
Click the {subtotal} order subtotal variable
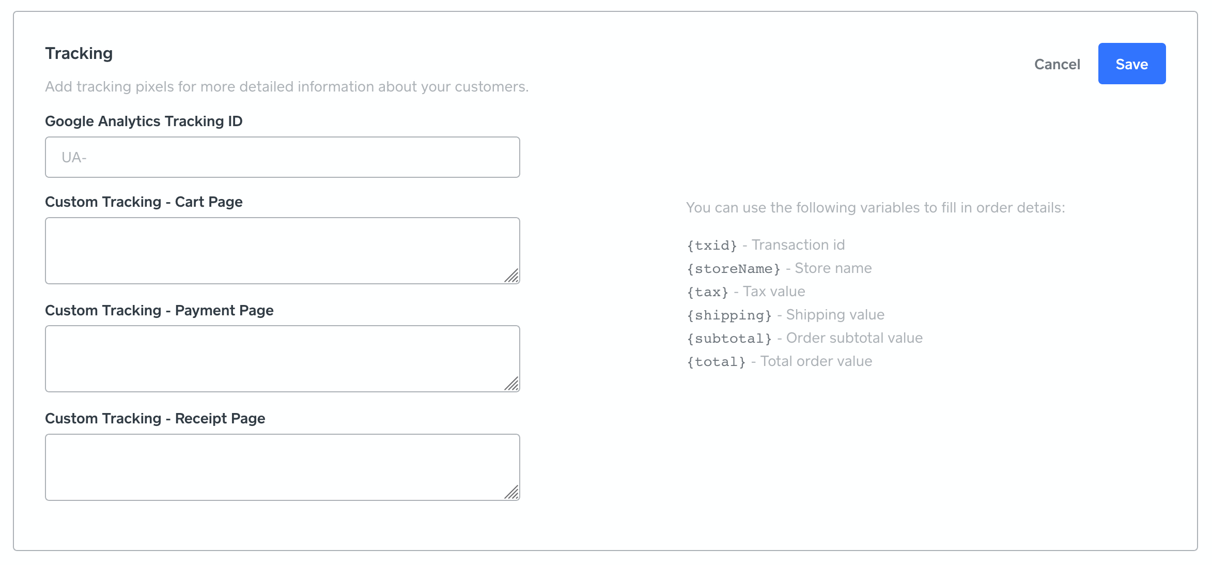pos(728,338)
